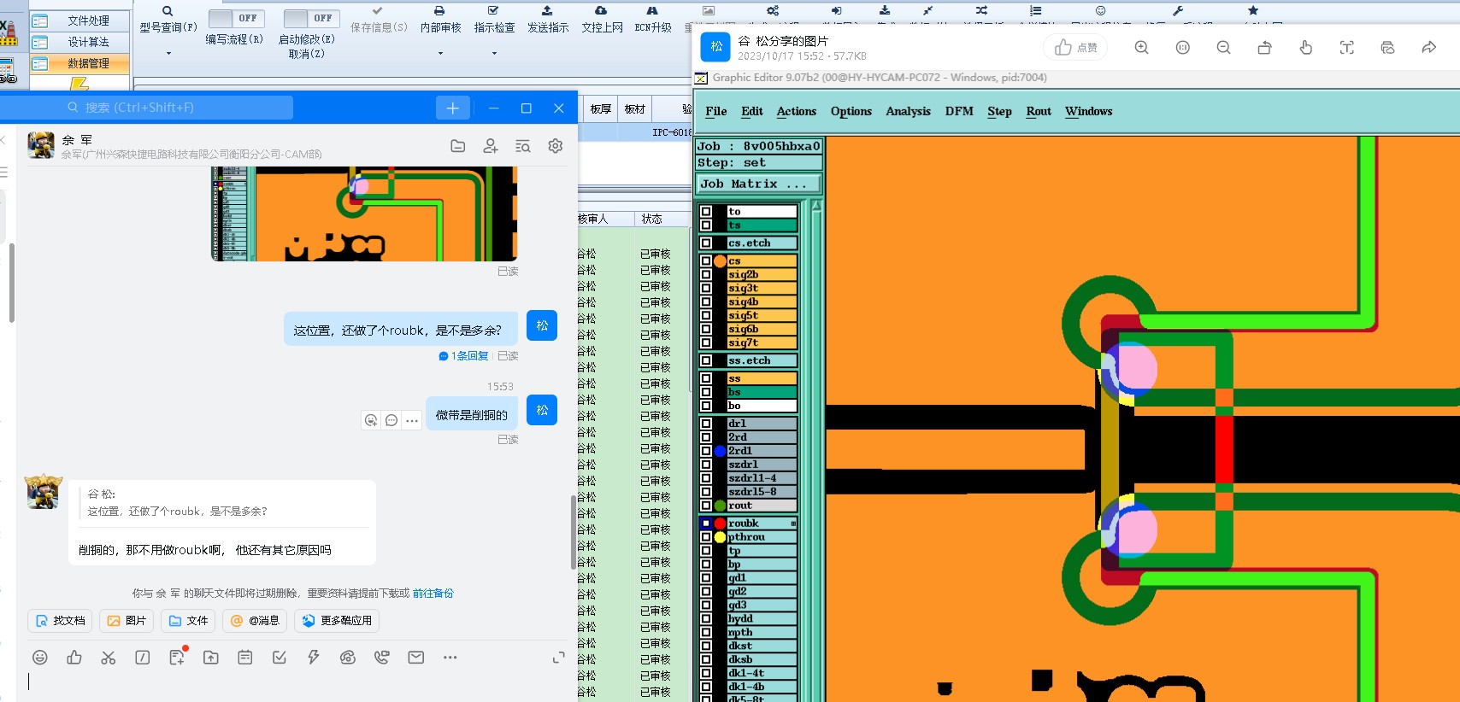Toggle the checkbox for layer to
Viewport: 1460px width, 702px height.
[x=706, y=212]
